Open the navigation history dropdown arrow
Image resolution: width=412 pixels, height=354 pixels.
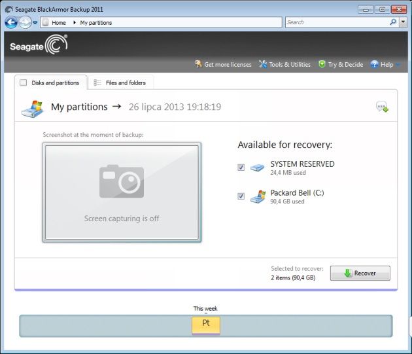35,23
